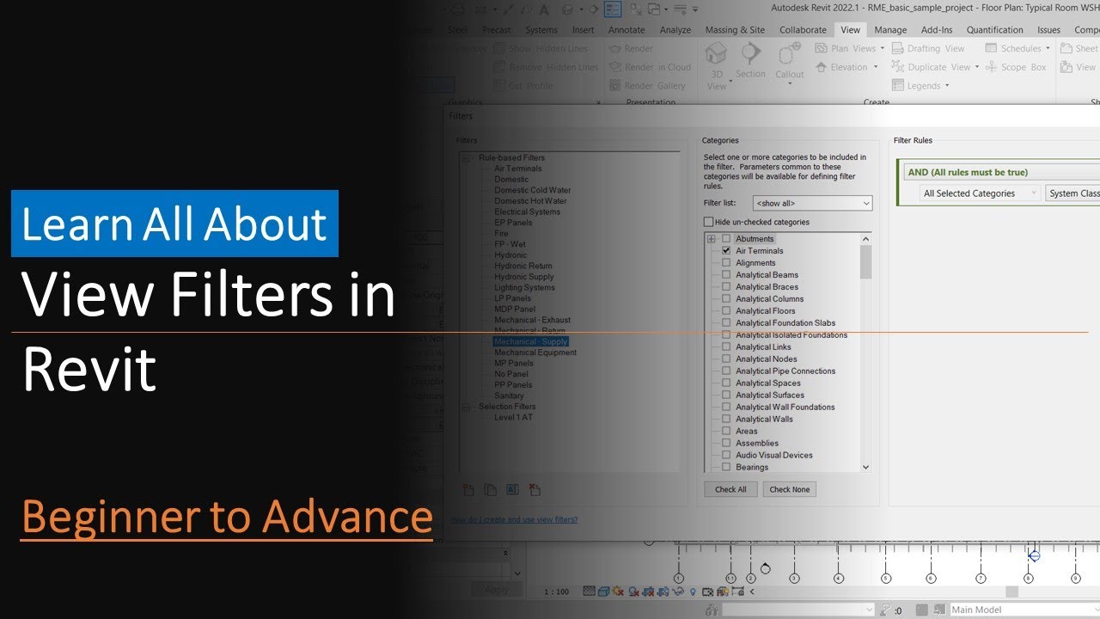Enable Hide un-checked categories

[709, 222]
